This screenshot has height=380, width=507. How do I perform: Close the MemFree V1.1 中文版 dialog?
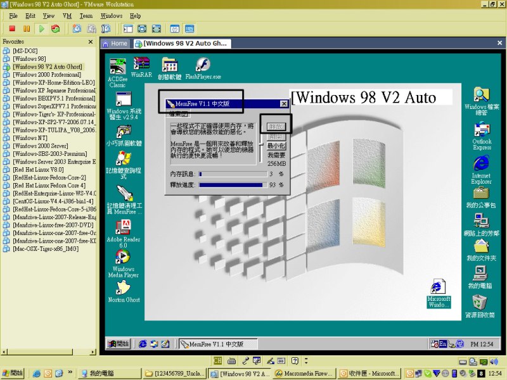coord(283,104)
